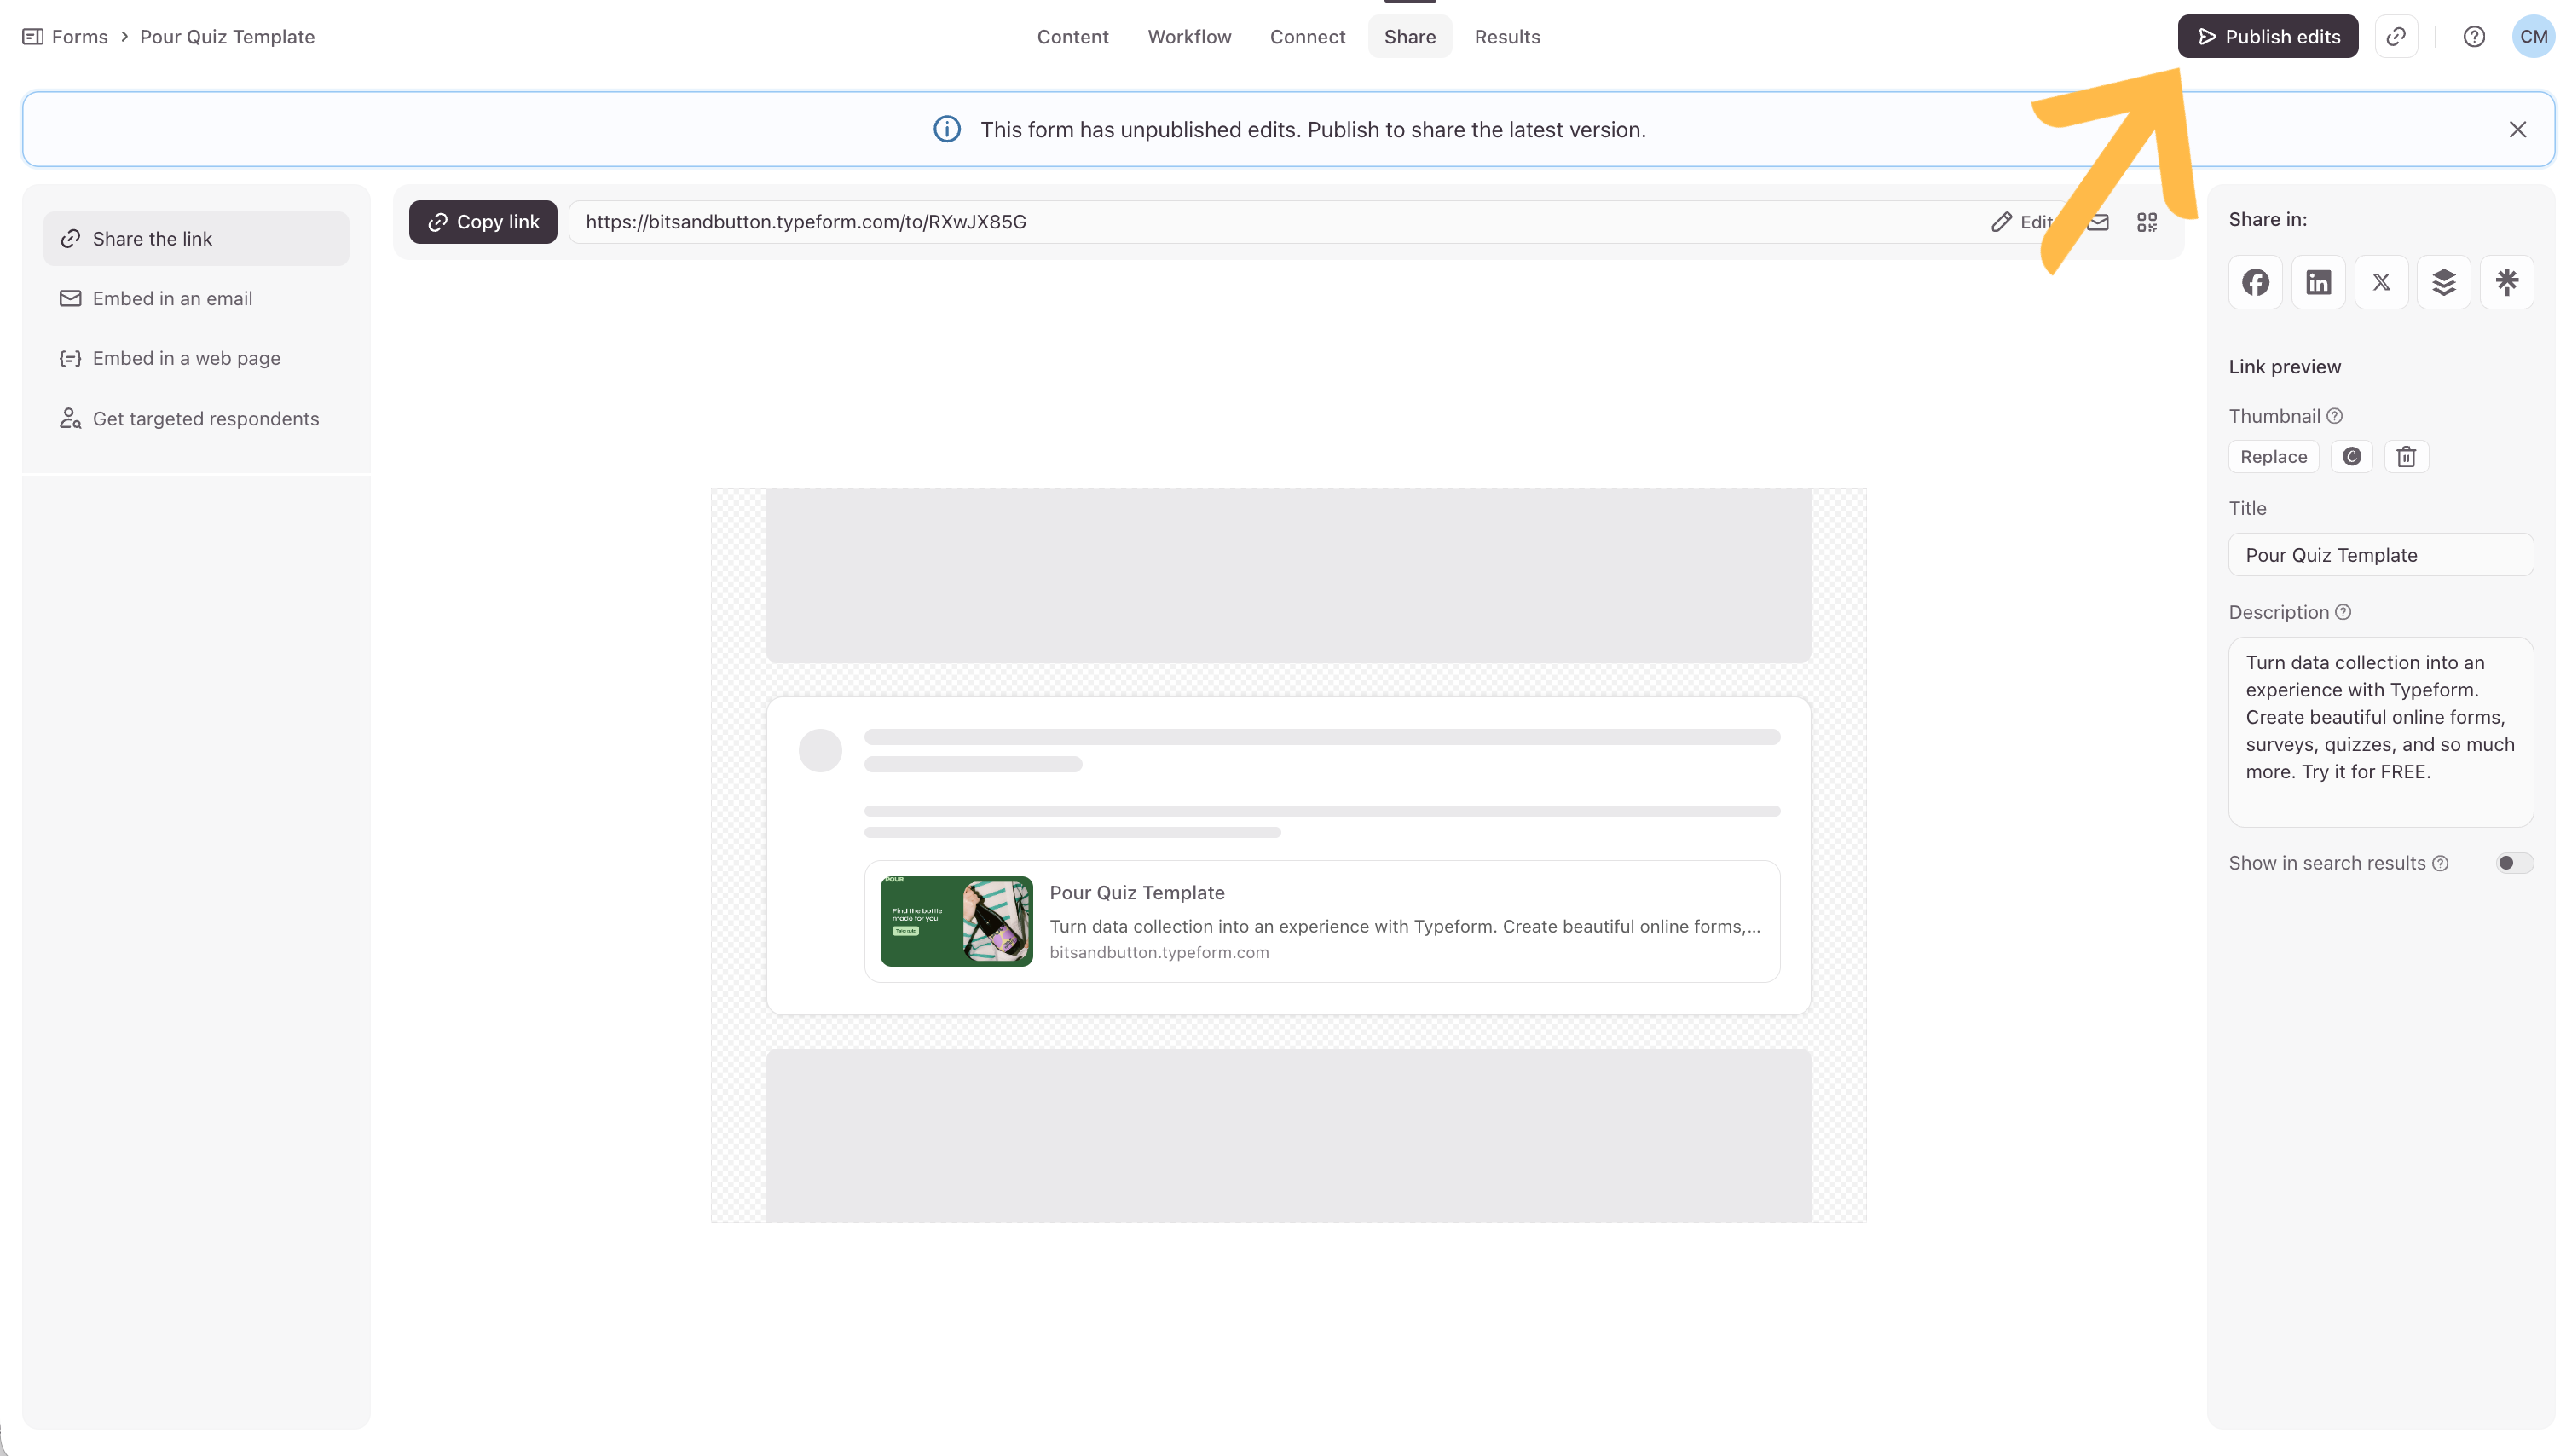Click Publish edits button
The height and width of the screenshot is (1456, 2566).
2268,37
